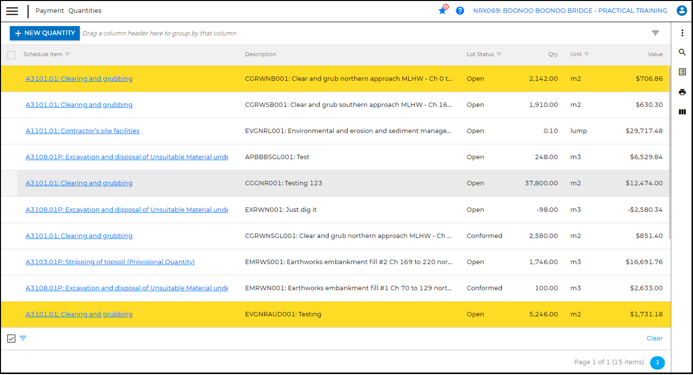Open the favorites star with notification badge

point(442,10)
